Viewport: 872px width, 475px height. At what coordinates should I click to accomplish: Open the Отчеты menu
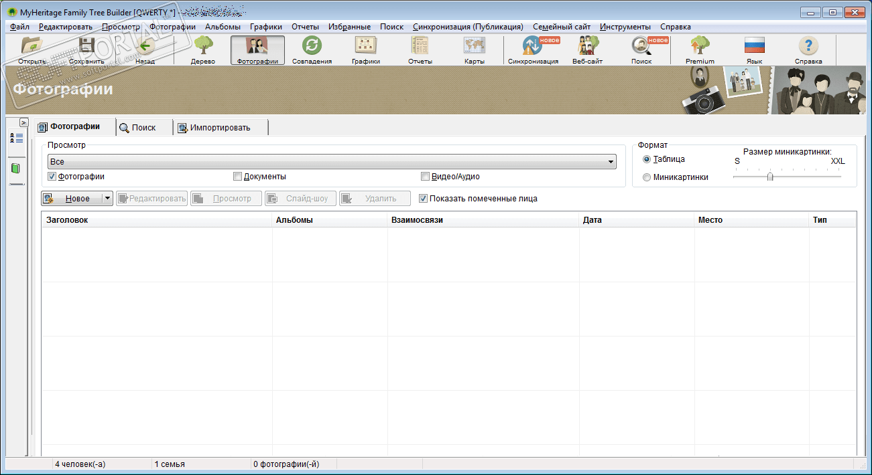point(305,27)
